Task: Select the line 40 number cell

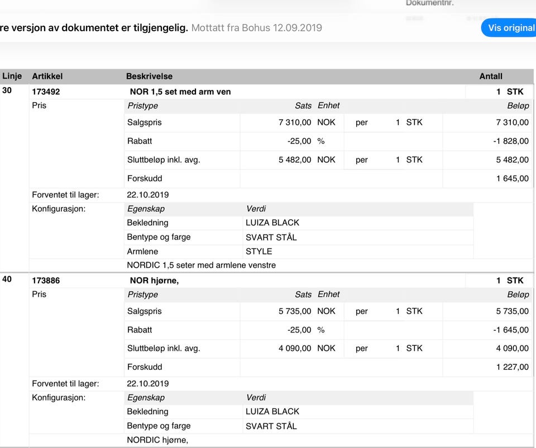Action: click(7, 280)
